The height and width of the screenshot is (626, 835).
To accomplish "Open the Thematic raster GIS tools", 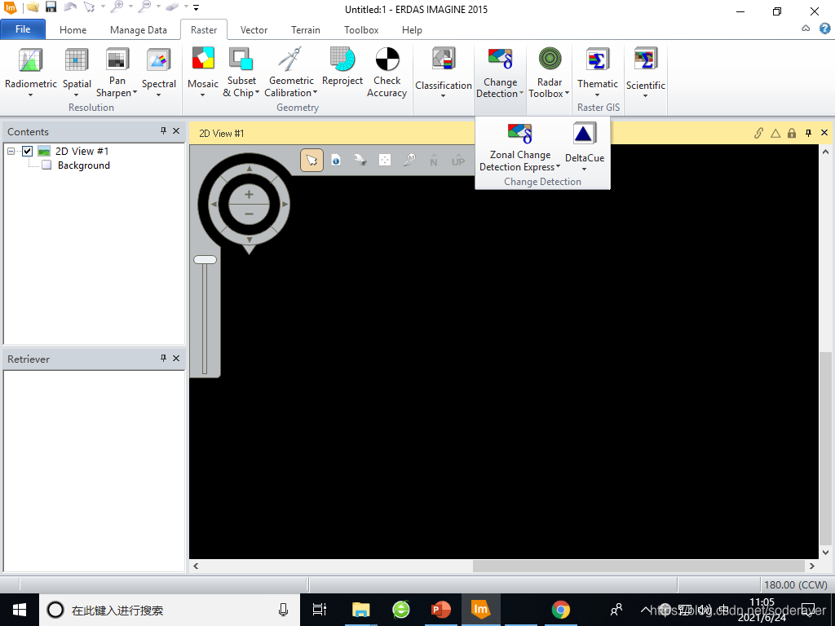I will coord(598,72).
